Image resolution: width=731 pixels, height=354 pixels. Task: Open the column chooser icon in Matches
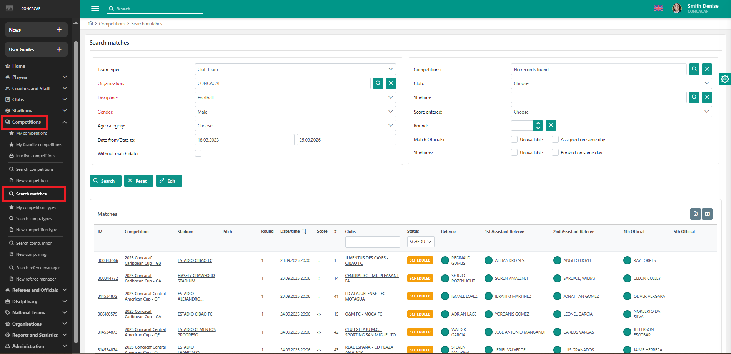pos(707,214)
